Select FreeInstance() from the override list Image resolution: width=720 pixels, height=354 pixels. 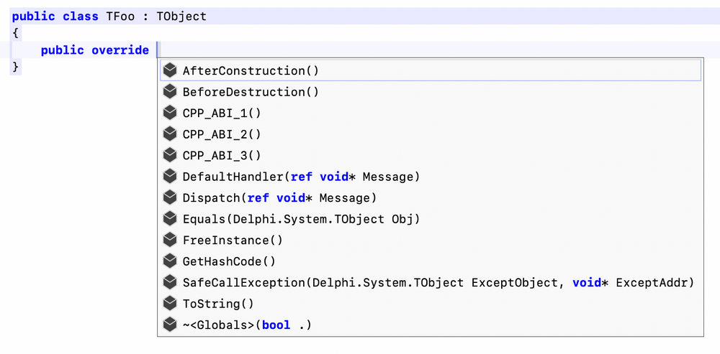[x=233, y=241]
